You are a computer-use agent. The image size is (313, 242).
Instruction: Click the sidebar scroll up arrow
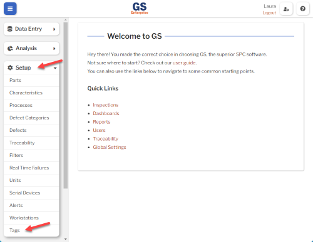tap(66, 20)
